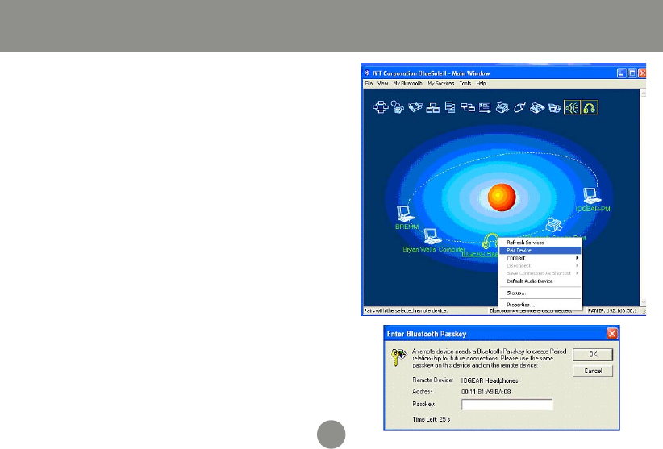Select the Human Interface Device mouse icon
663x449 pixels.
pos(519,108)
